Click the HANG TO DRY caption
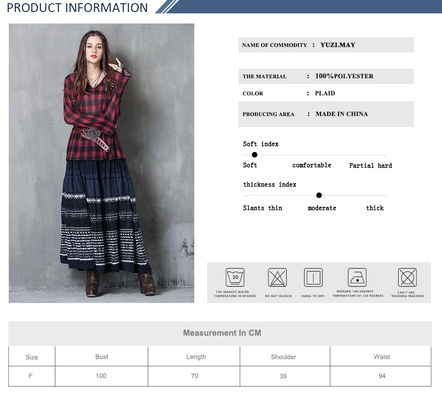 click(x=313, y=296)
